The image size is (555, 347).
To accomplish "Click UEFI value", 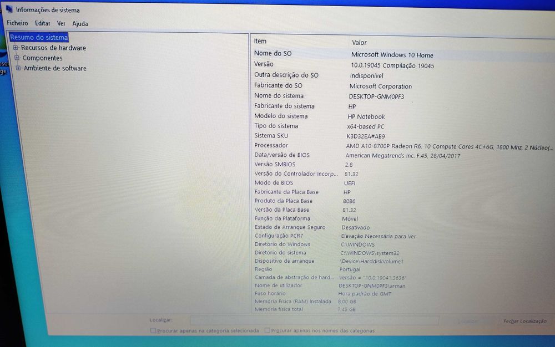I will click(x=349, y=183).
